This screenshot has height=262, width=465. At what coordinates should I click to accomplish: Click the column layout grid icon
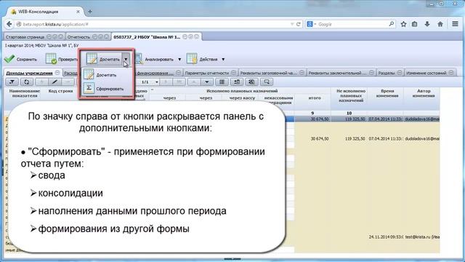[222, 82]
